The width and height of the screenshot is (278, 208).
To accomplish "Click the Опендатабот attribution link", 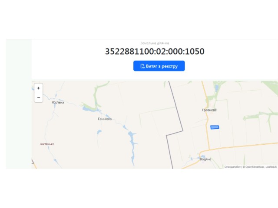I will pos(232,167).
